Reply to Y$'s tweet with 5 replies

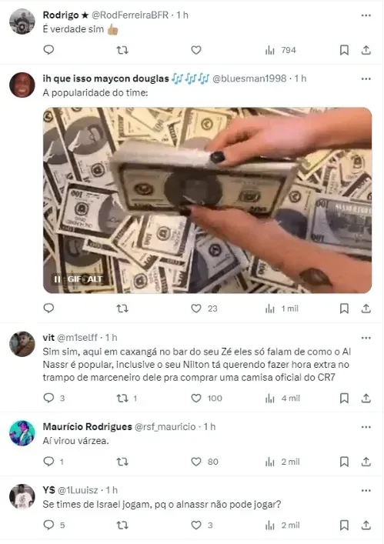pyautogui.click(x=48, y=525)
